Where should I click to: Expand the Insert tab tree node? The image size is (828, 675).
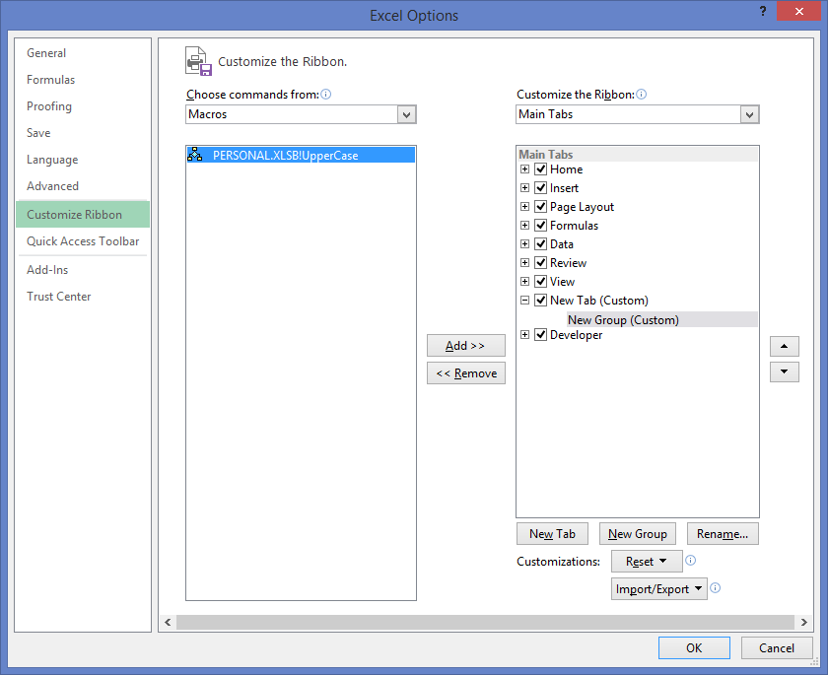(x=524, y=188)
